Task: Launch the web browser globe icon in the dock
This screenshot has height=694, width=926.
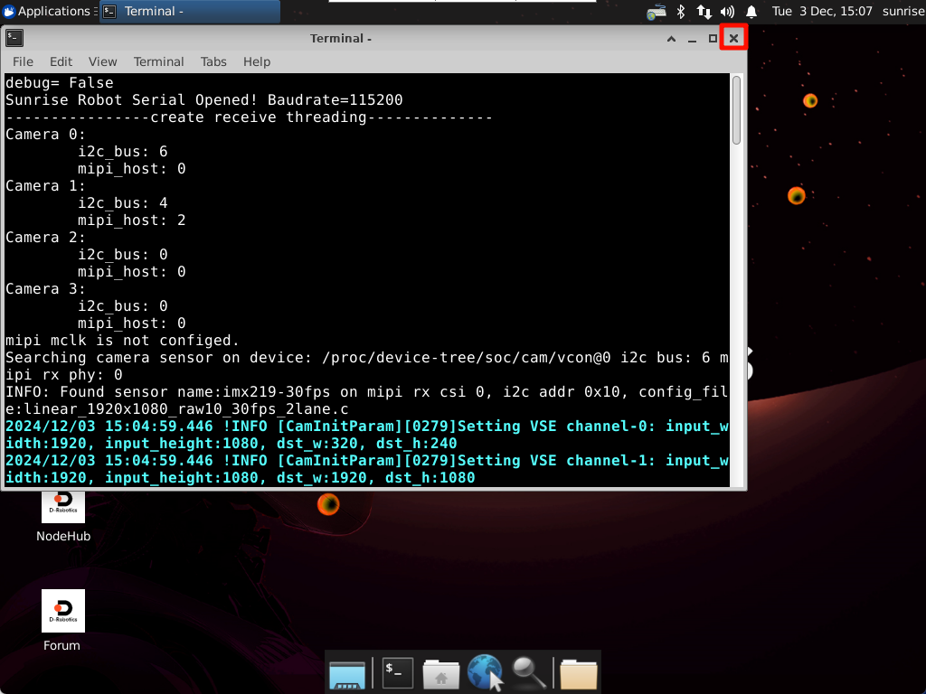Action: [x=485, y=672]
